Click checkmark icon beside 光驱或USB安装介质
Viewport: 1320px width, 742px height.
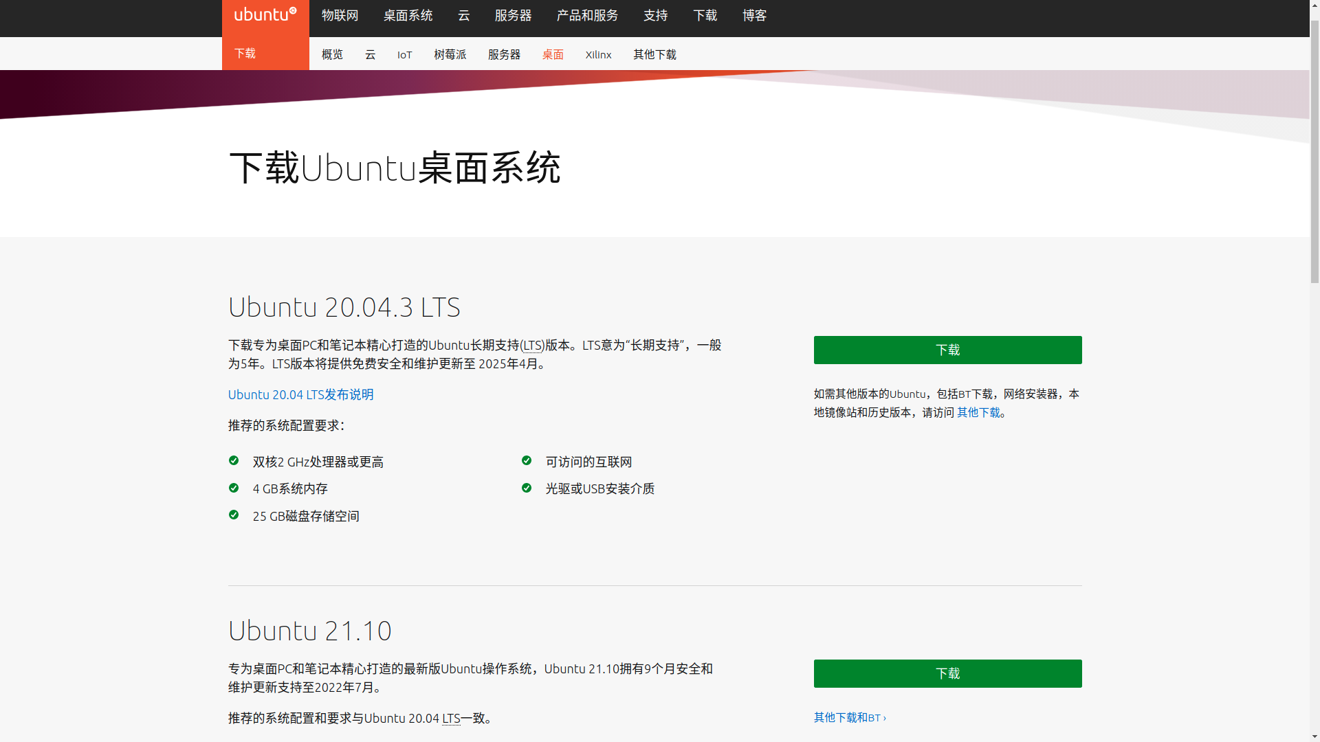(527, 488)
